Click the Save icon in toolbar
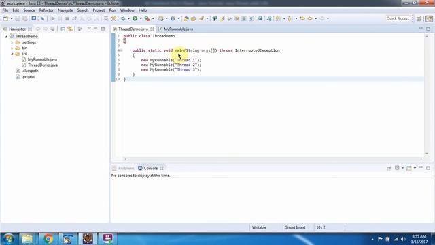The width and height of the screenshot is (435, 245). pyautogui.click(x=18, y=18)
